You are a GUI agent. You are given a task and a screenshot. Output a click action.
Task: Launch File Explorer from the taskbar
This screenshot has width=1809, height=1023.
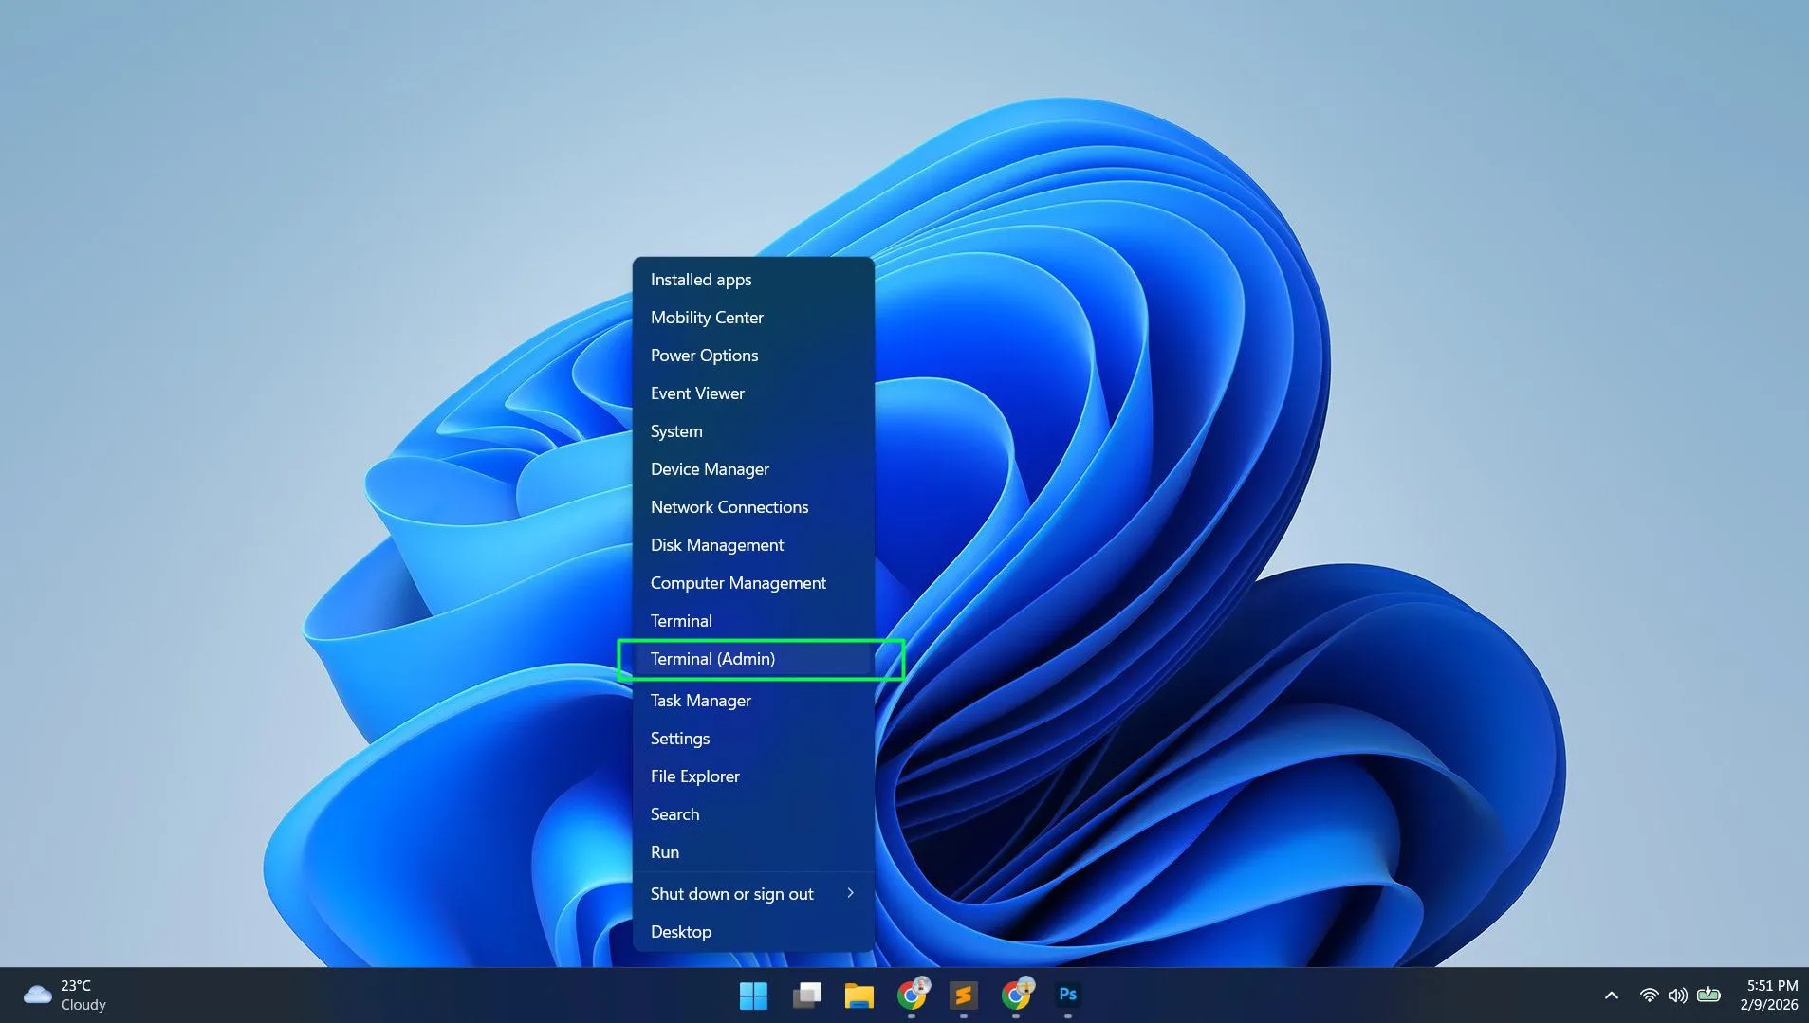pyautogui.click(x=859, y=996)
